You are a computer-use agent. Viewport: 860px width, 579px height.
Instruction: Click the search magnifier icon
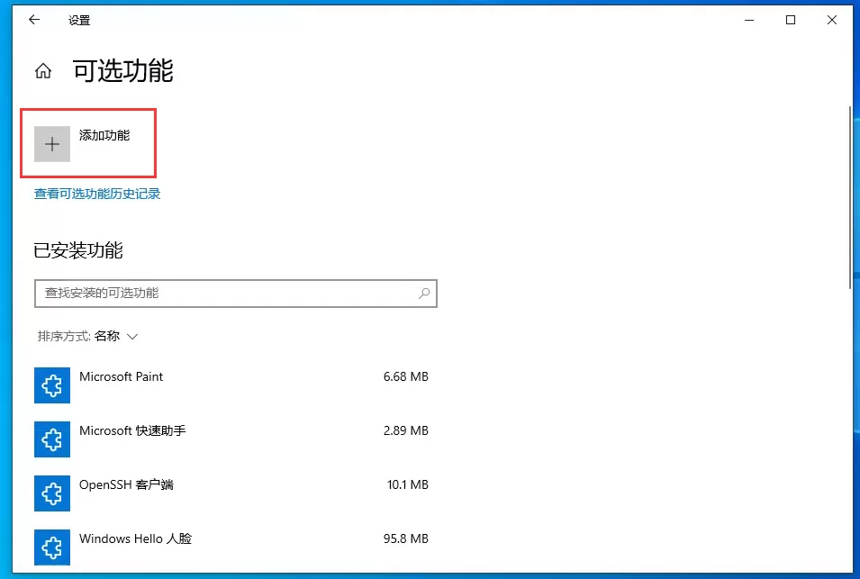tap(423, 293)
